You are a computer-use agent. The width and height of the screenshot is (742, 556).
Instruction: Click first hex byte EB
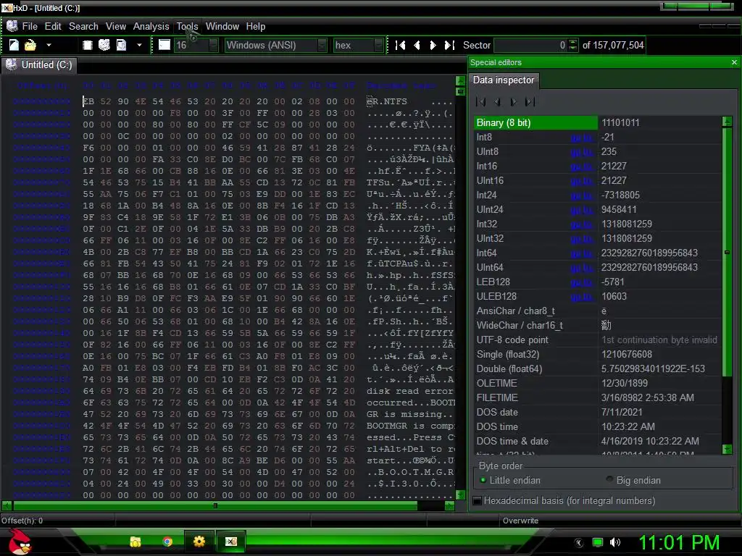point(88,101)
